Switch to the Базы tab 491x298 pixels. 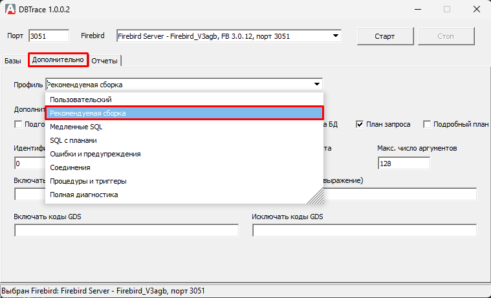(13, 61)
